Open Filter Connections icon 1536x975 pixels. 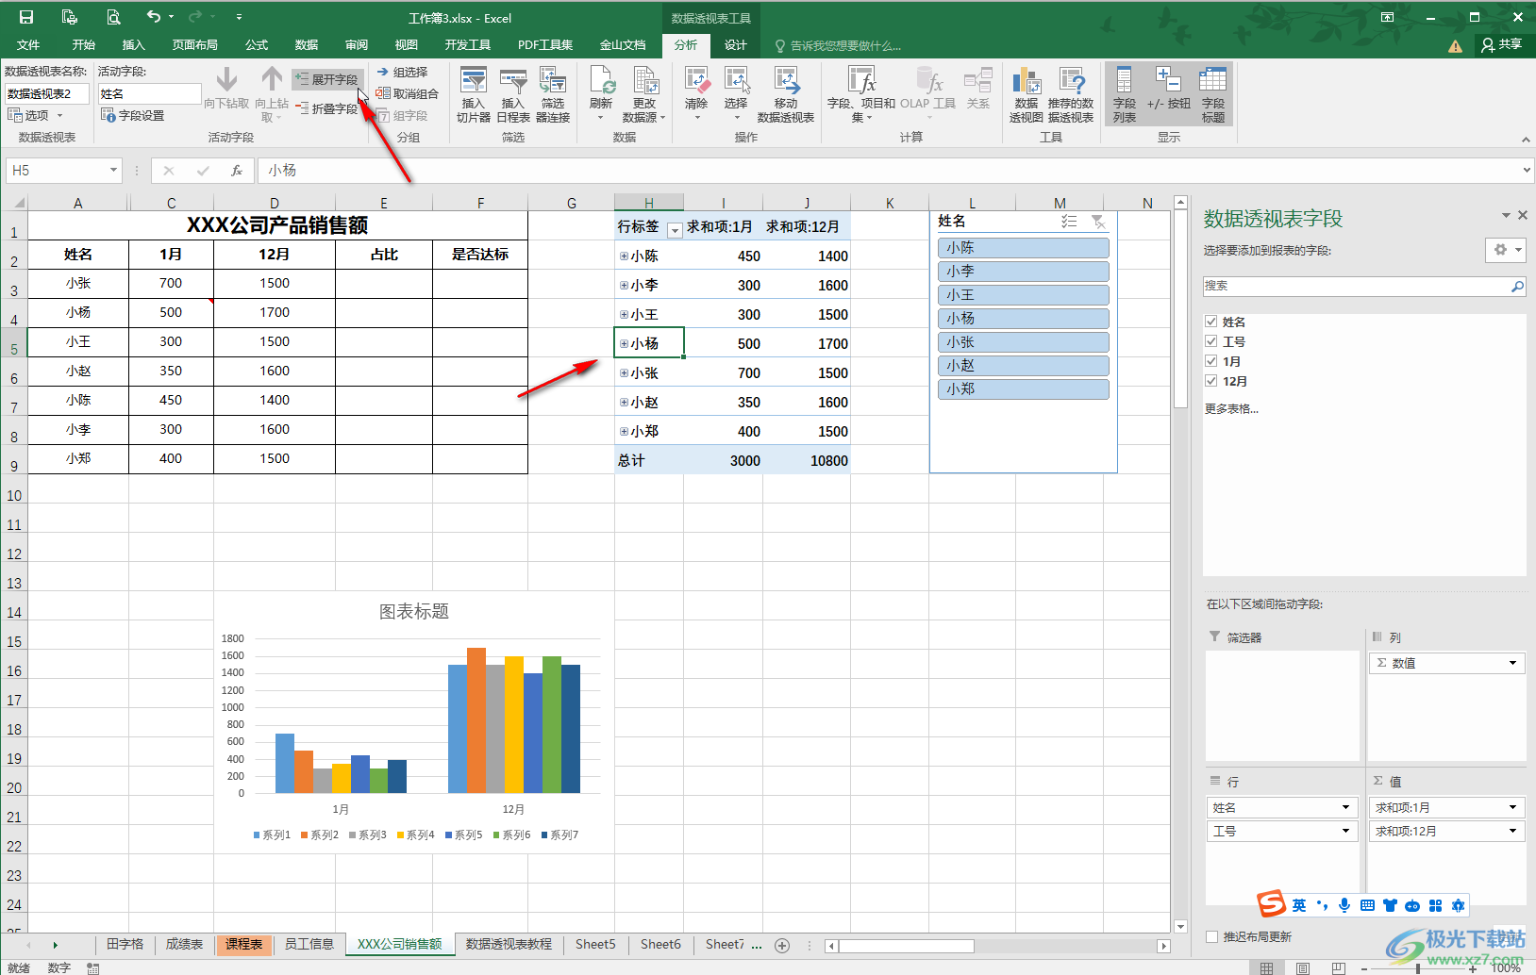(553, 94)
